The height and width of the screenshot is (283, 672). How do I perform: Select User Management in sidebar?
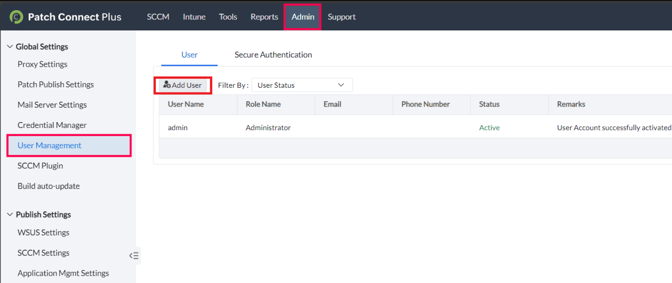tap(69, 145)
